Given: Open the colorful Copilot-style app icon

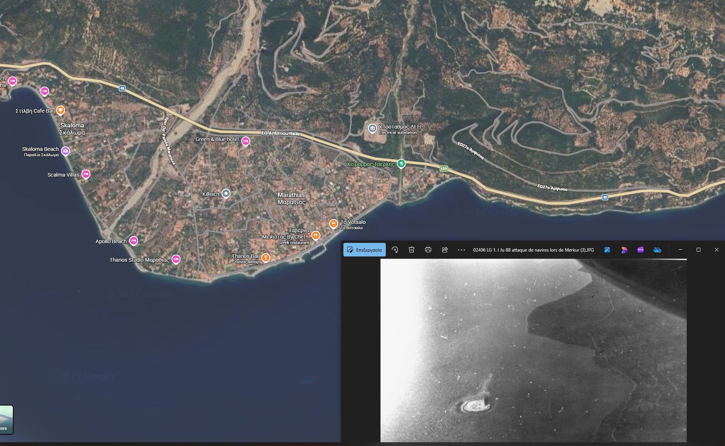Looking at the screenshot, I should click(x=624, y=250).
